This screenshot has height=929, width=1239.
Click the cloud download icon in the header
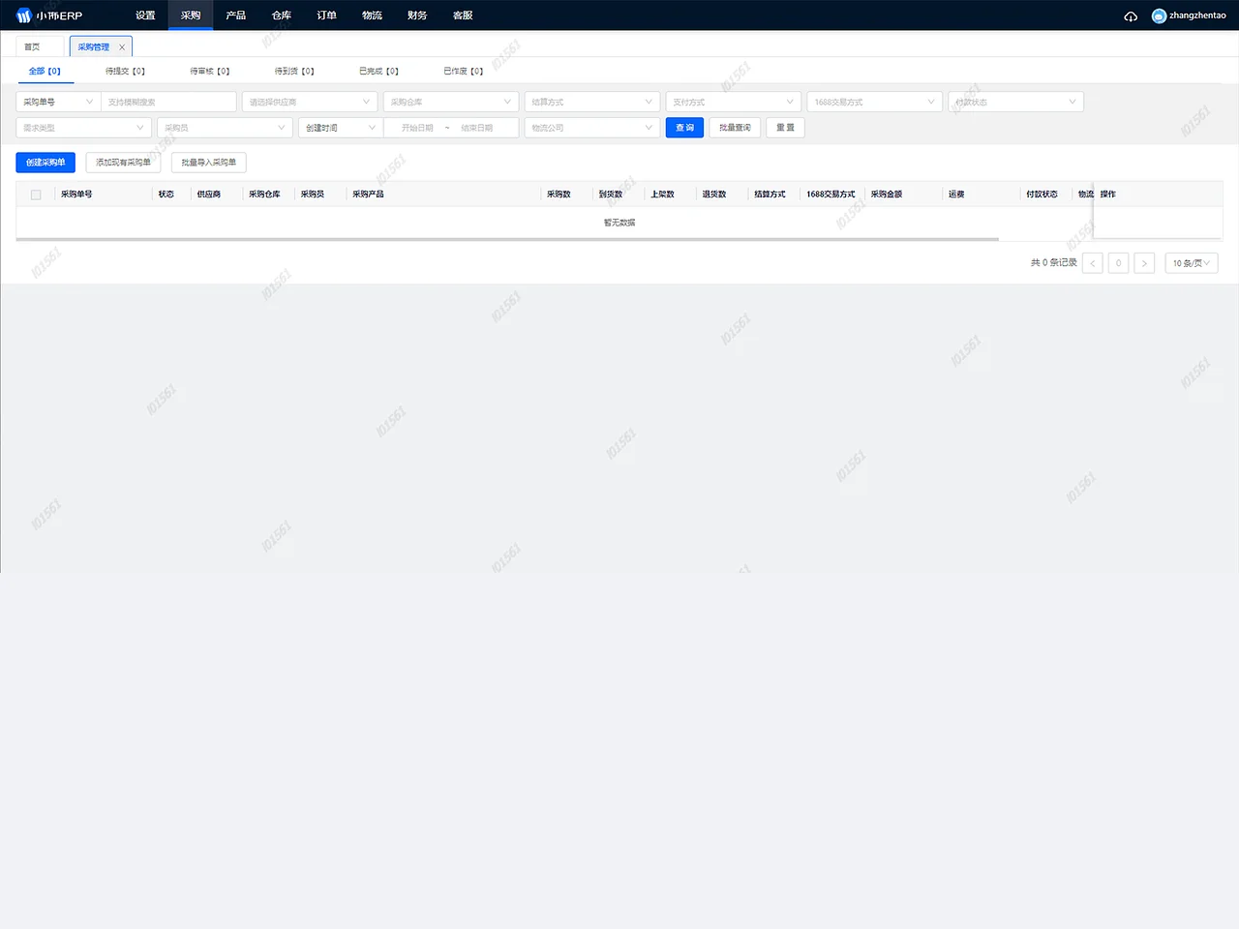click(1130, 15)
